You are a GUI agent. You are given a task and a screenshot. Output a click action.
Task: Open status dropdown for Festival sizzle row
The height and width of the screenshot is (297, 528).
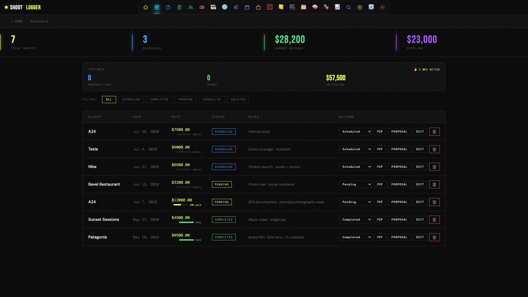(355, 132)
